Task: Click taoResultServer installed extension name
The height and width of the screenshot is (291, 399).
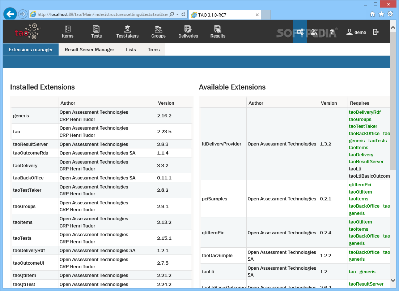Action: coord(30,144)
